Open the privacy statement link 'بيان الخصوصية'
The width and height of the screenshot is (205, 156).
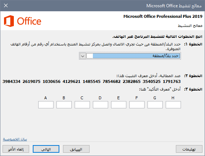pyautogui.click(x=15, y=139)
